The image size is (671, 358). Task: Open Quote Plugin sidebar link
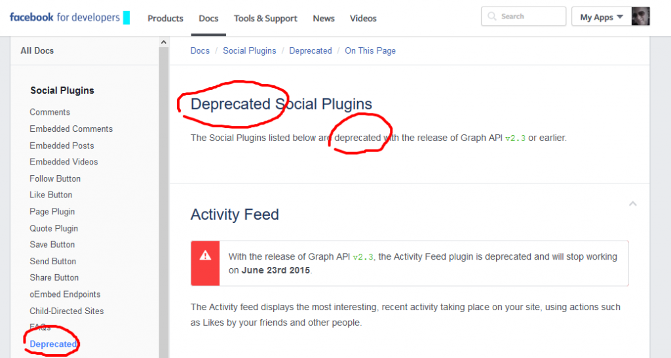tap(54, 228)
